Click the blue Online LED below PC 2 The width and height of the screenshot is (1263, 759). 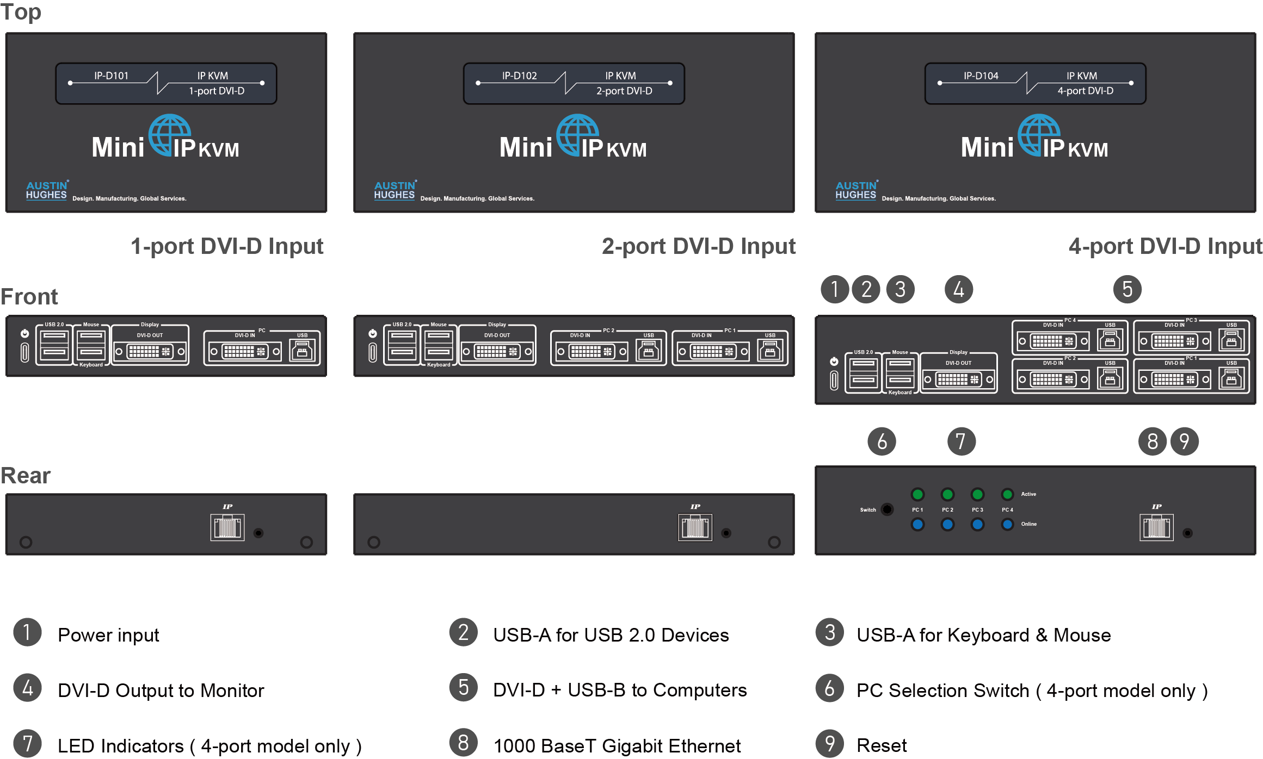click(x=947, y=524)
